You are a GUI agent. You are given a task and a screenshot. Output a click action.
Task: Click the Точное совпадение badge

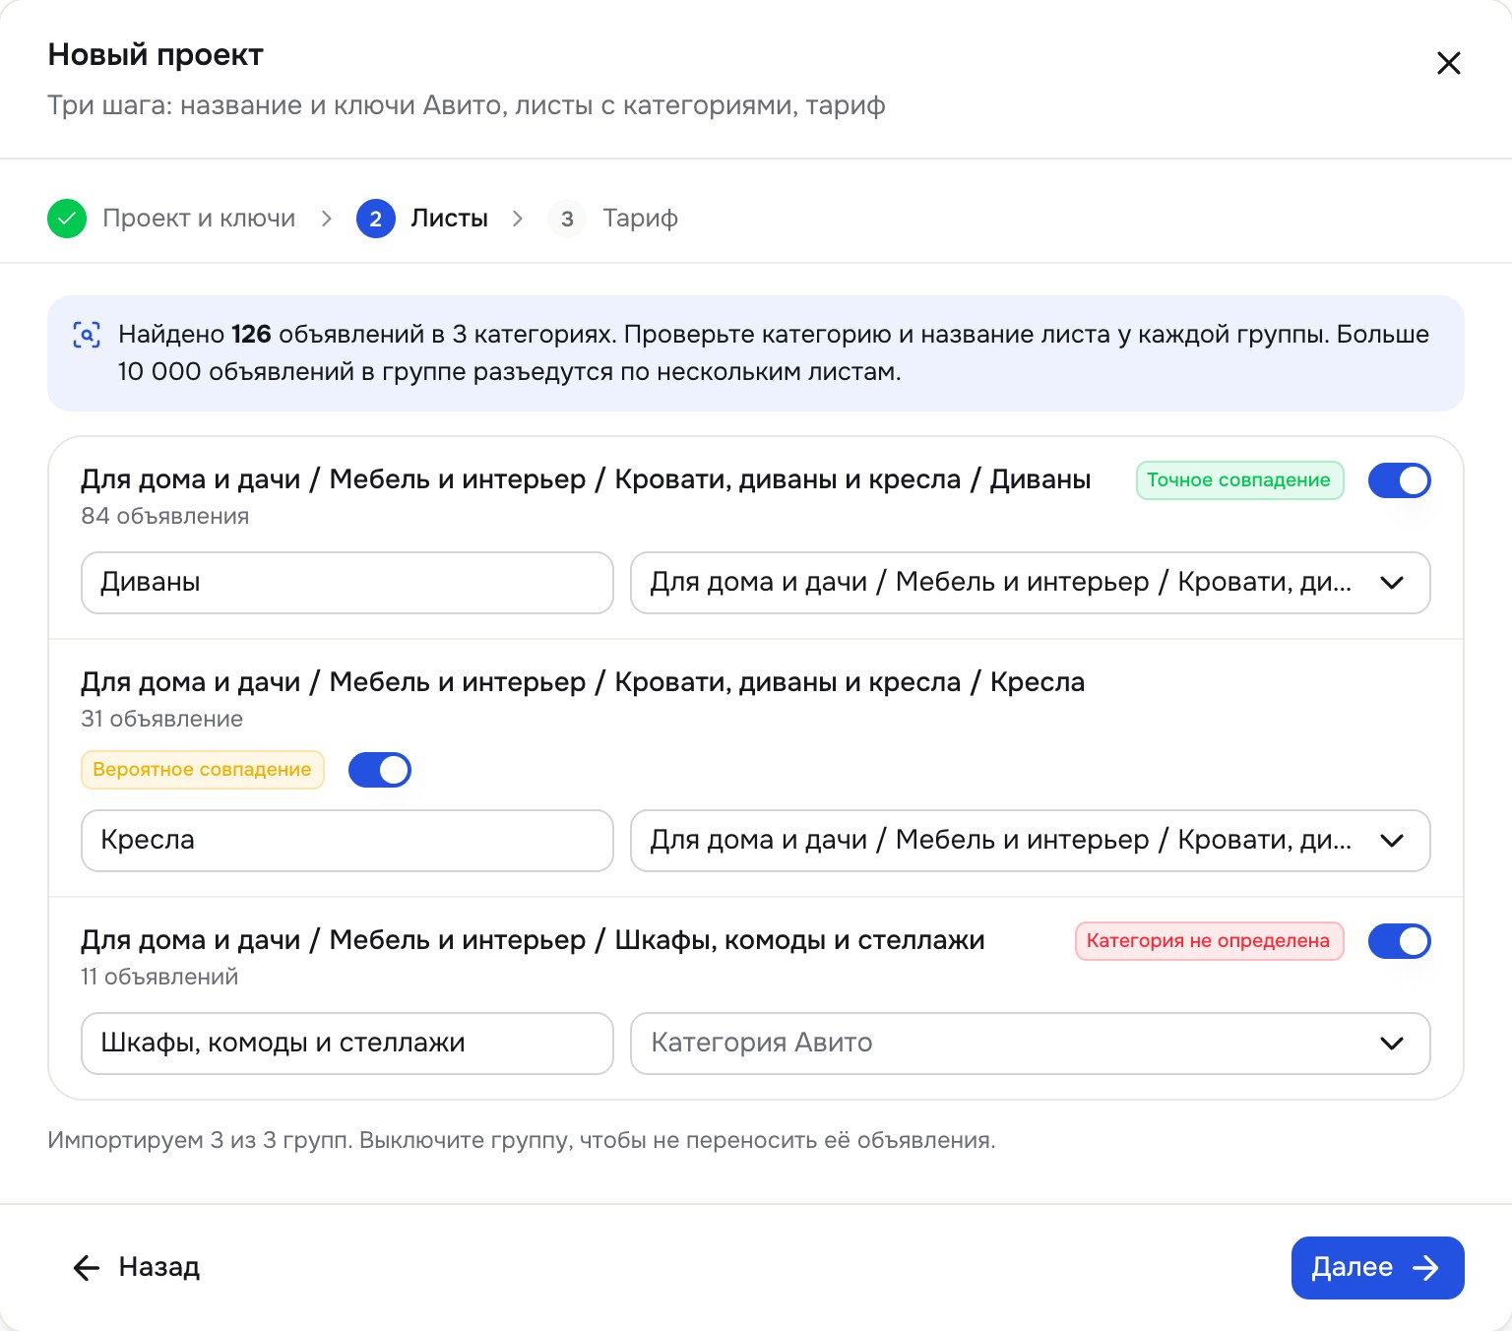click(x=1239, y=480)
